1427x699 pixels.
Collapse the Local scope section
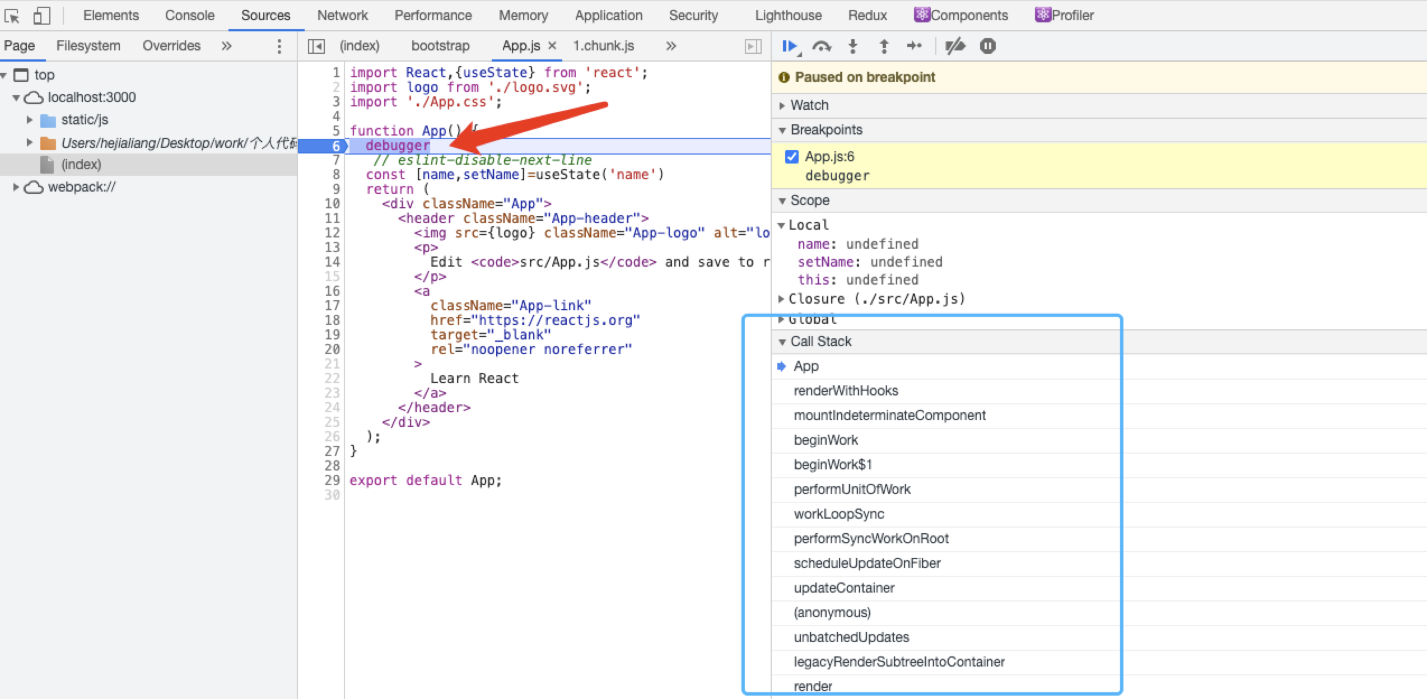[x=782, y=225]
